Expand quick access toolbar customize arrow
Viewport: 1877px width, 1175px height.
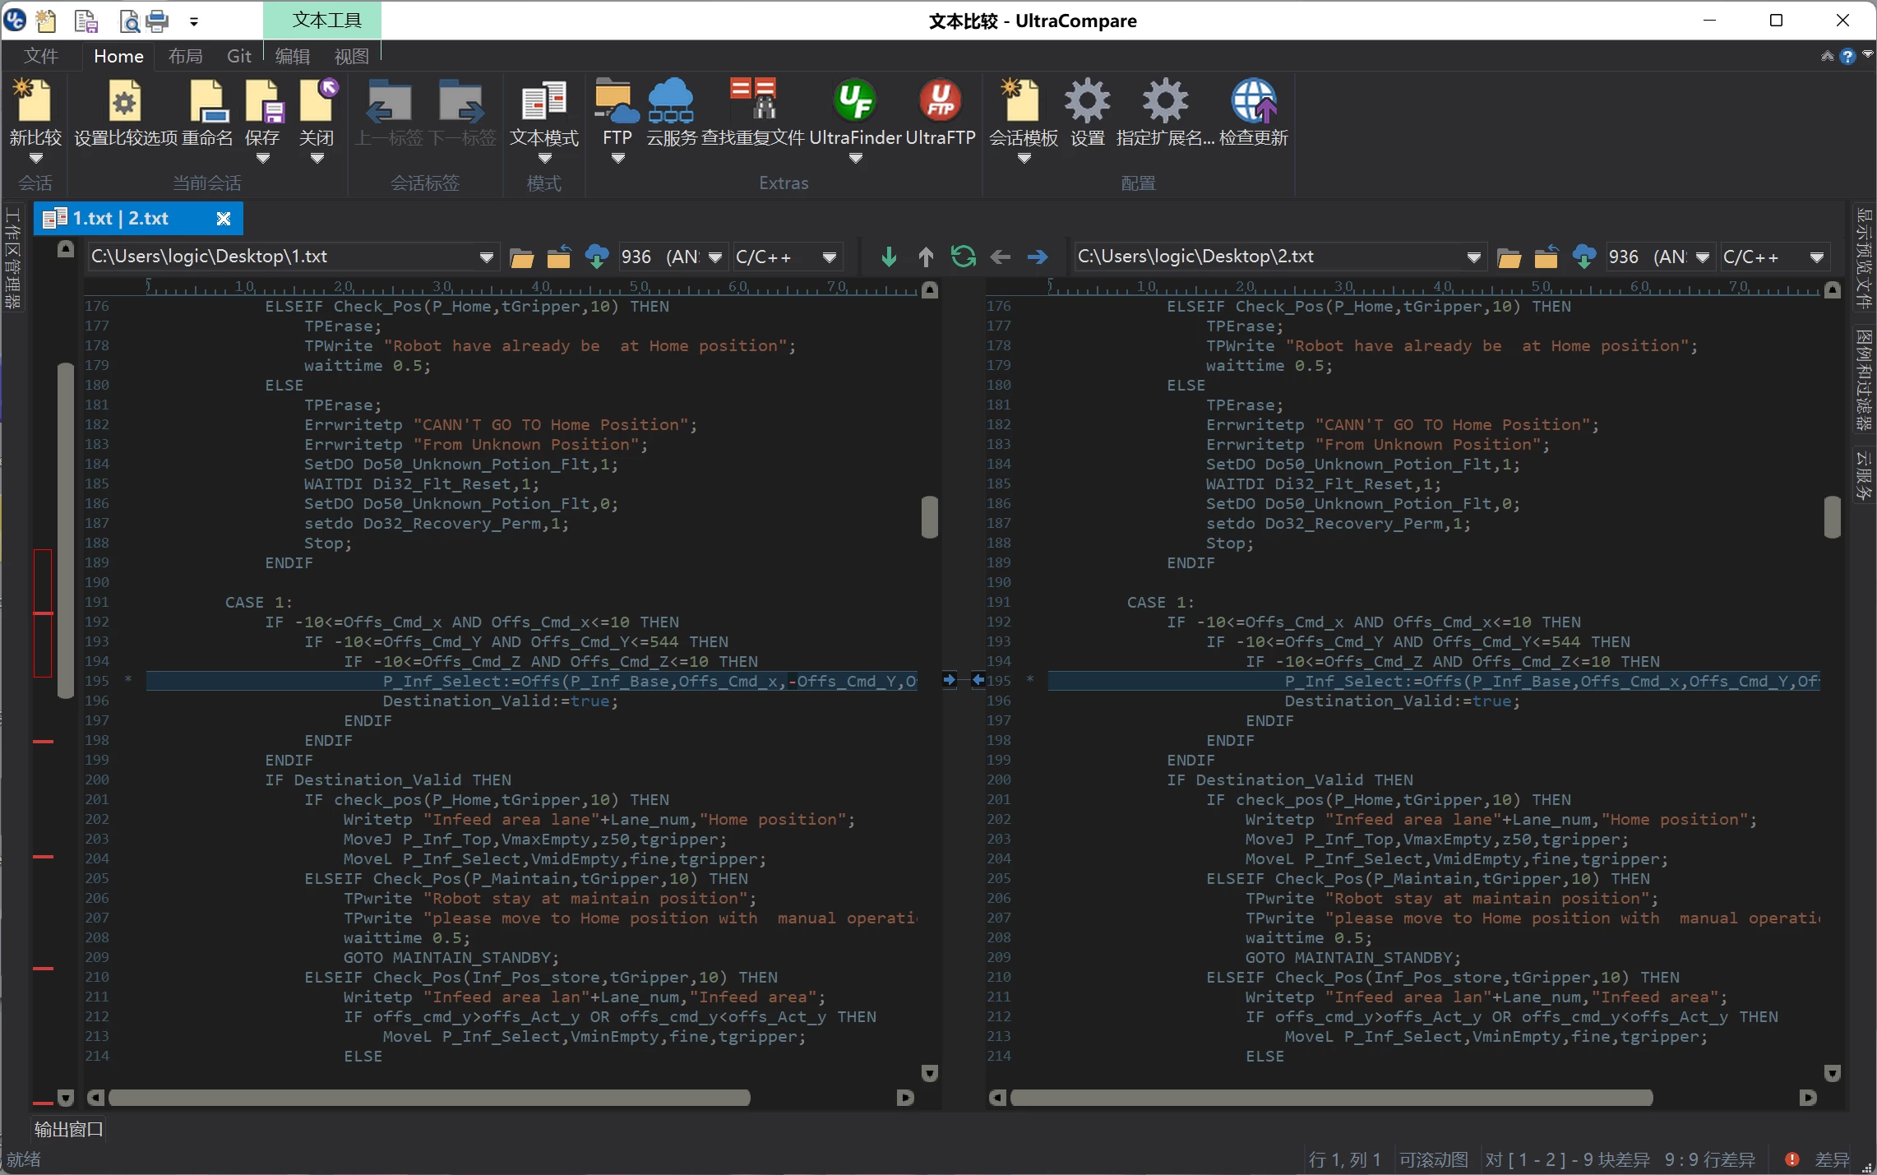[x=194, y=22]
